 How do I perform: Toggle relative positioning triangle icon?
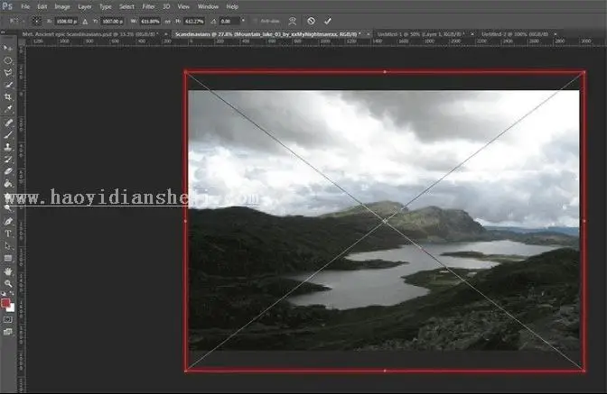click(x=85, y=22)
